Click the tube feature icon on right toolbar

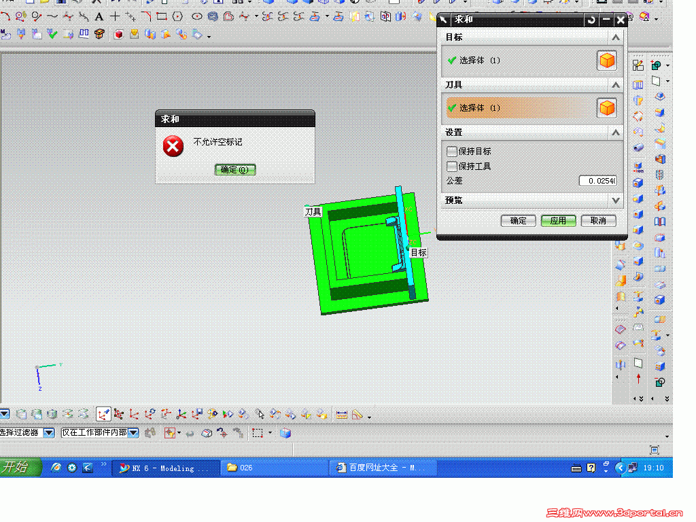(638, 147)
